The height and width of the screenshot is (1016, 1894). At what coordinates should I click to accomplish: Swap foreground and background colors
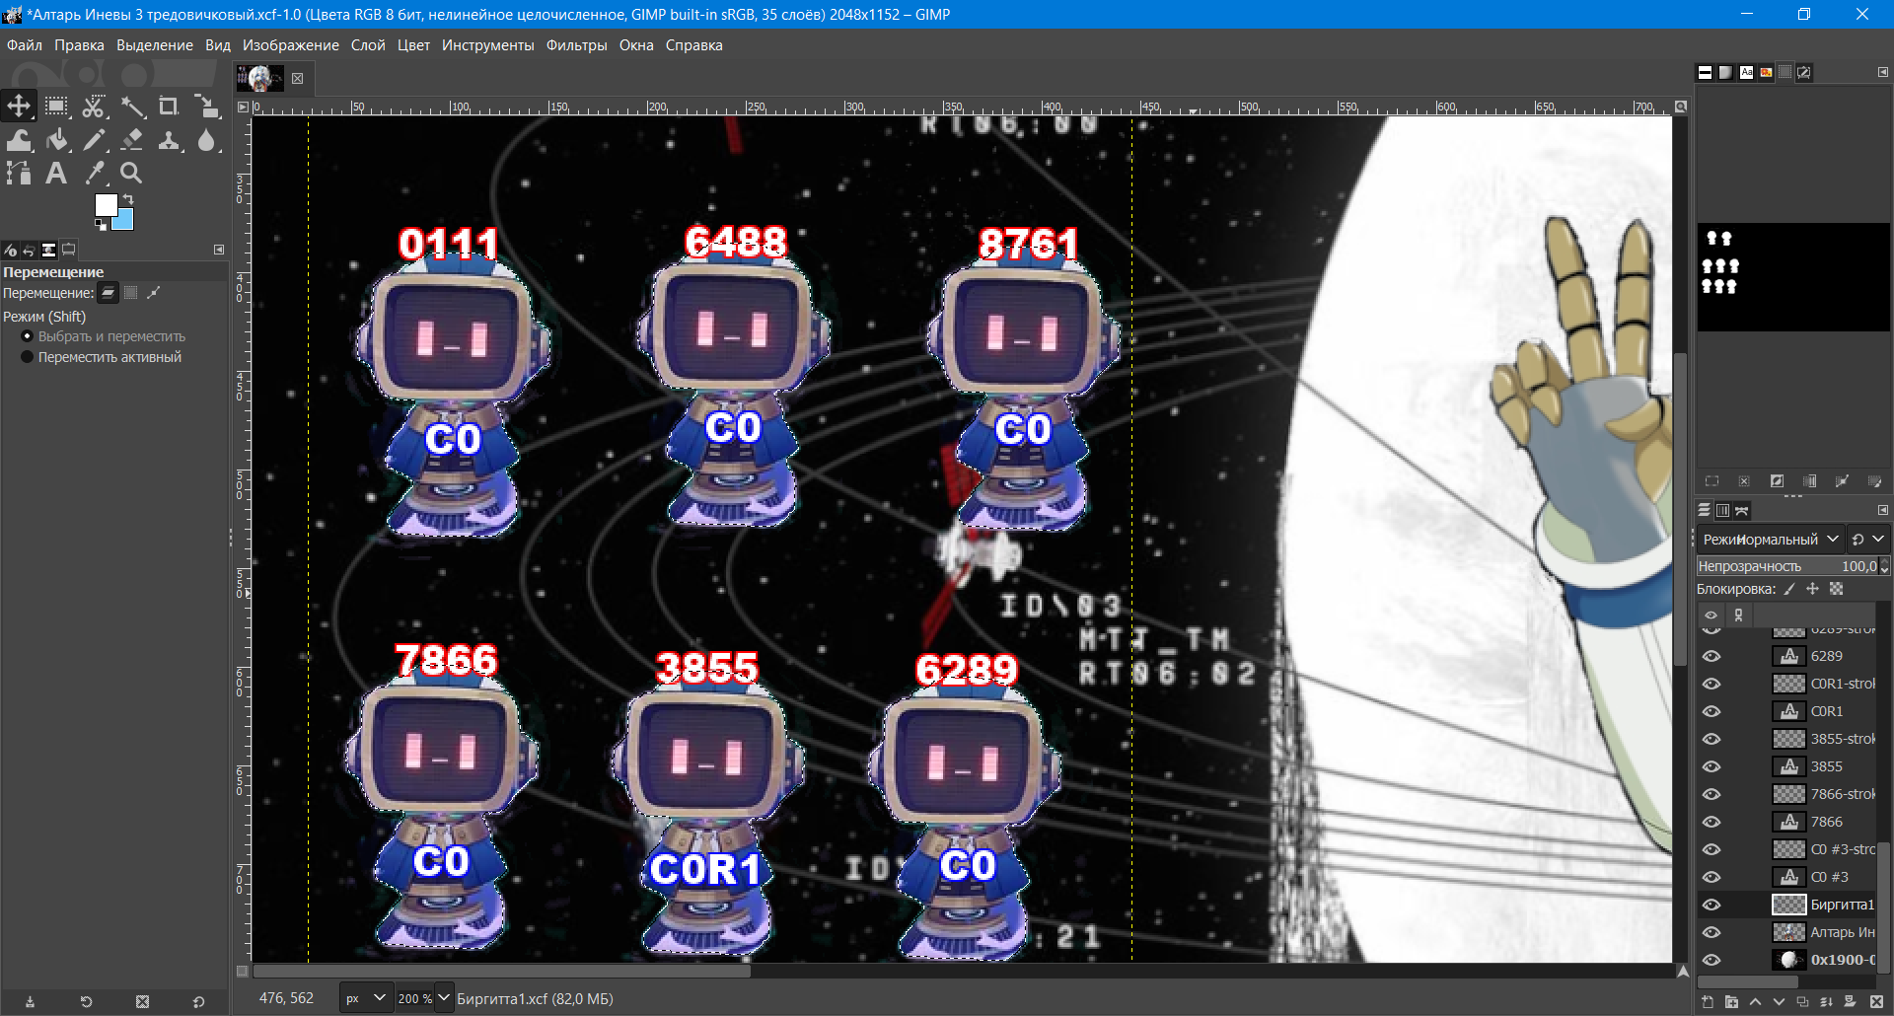tap(127, 199)
